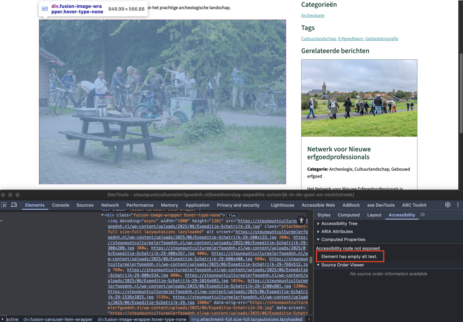This screenshot has height=322, width=463.
Task: Click the Cultuurlandschap tag link
Action: tap(318, 39)
